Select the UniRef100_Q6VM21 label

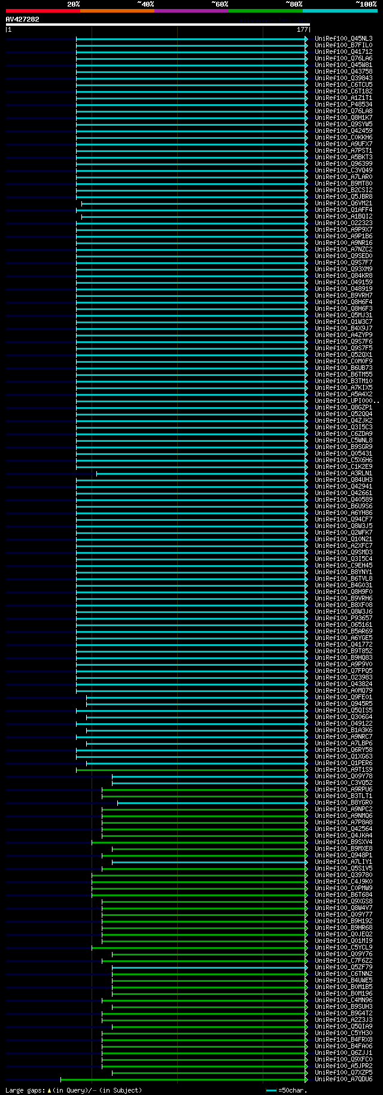[344, 204]
